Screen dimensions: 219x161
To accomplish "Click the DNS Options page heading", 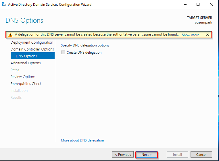I will point(24,20).
